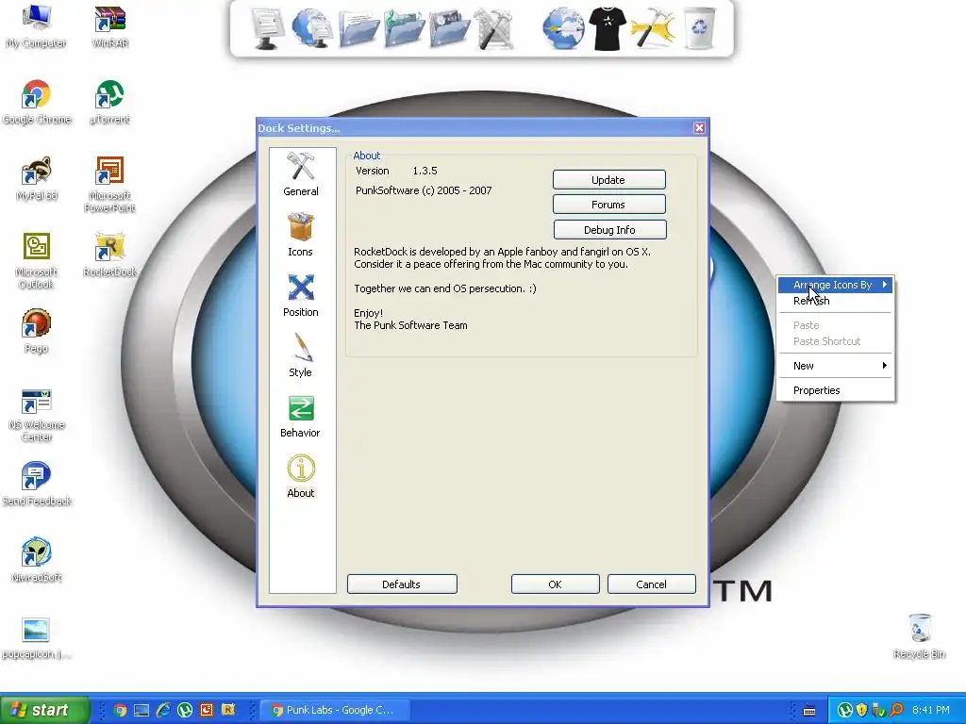Viewport: 966px width, 724px height.
Task: Open Dock Settings hammer icon in dock
Action: point(653,28)
